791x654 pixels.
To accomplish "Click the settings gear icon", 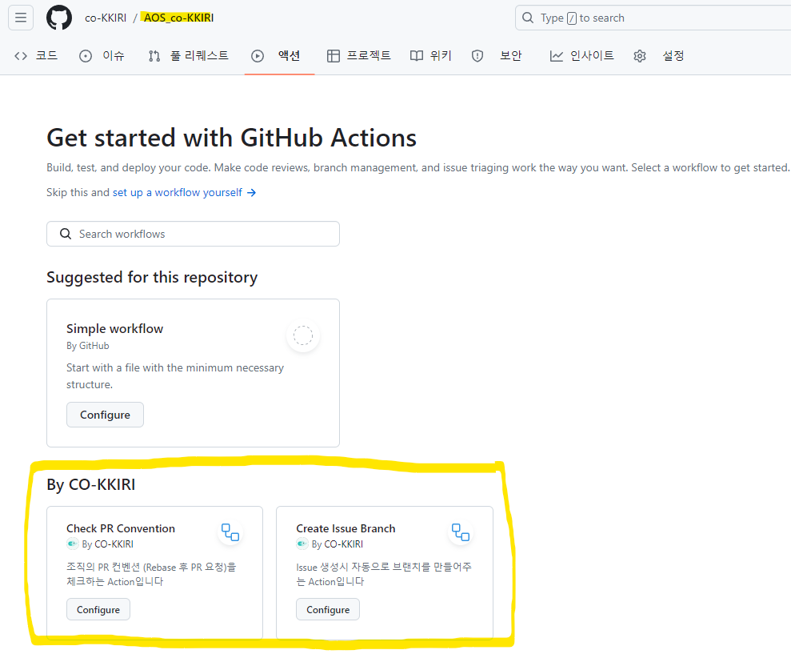I will (x=640, y=55).
